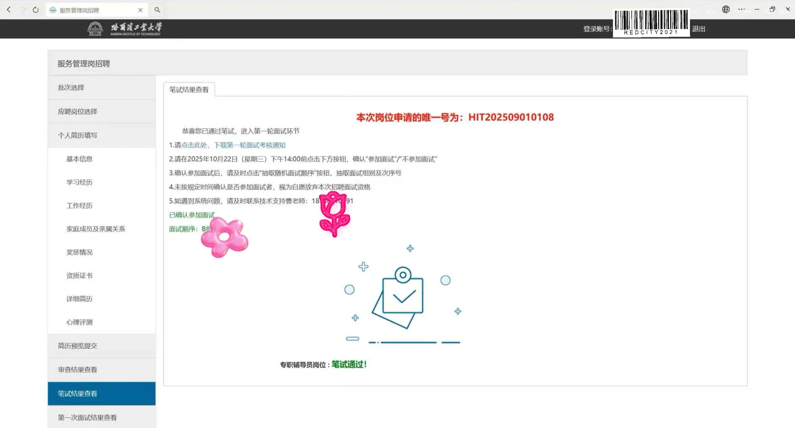This screenshot has height=428, width=795.
Task: Select the 笔试结果查看 content tab
Action: (x=189, y=90)
